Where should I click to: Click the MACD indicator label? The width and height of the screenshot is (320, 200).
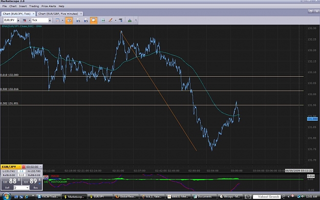pos(55,176)
